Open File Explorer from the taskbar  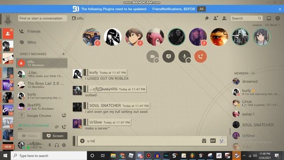113,156
